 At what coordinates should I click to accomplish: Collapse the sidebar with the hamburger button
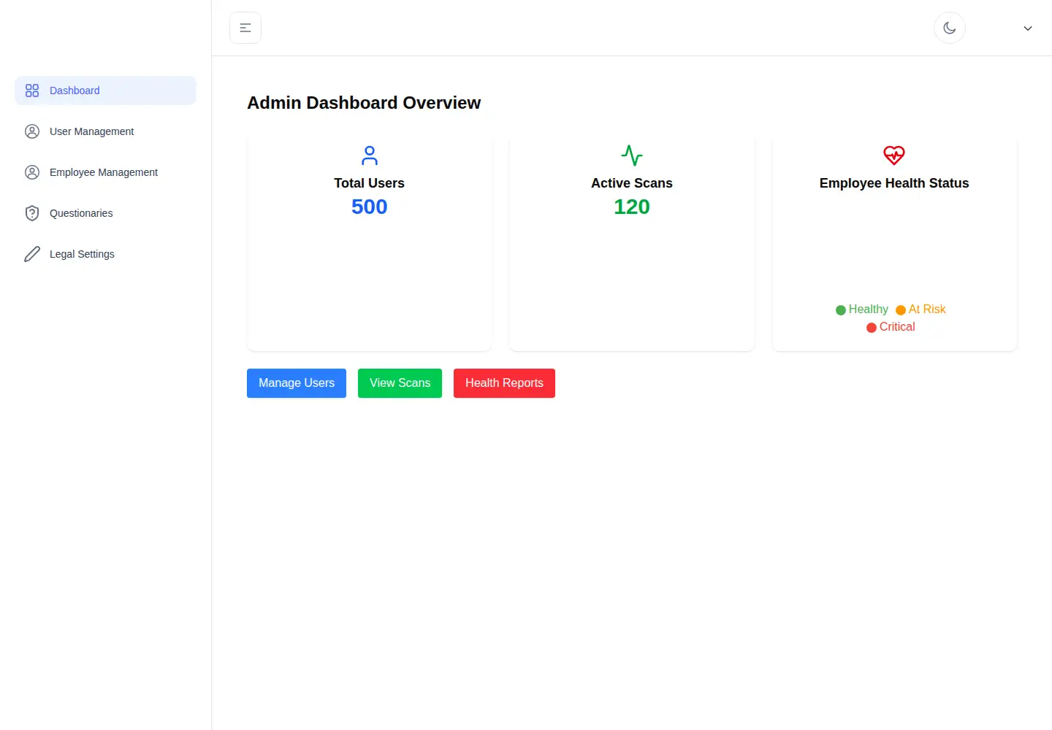click(x=245, y=28)
